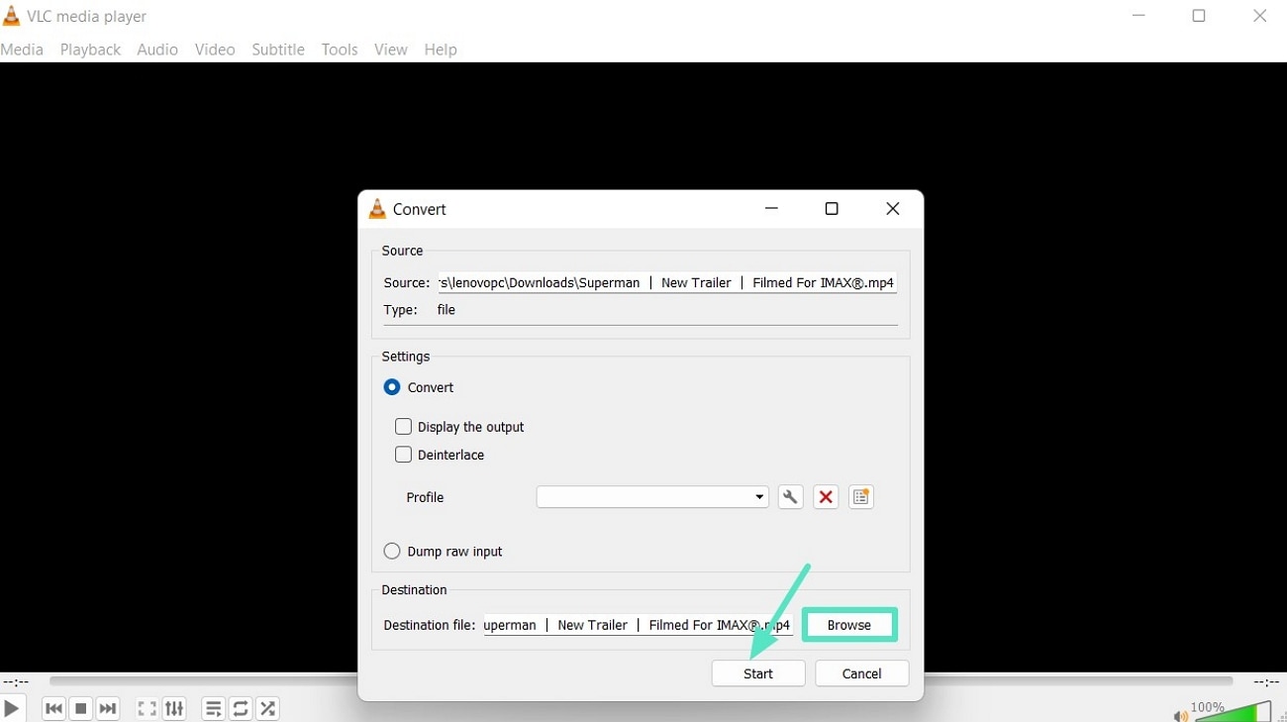The image size is (1287, 722).
Task: Show the playlist via toolbar icon
Action: click(213, 708)
